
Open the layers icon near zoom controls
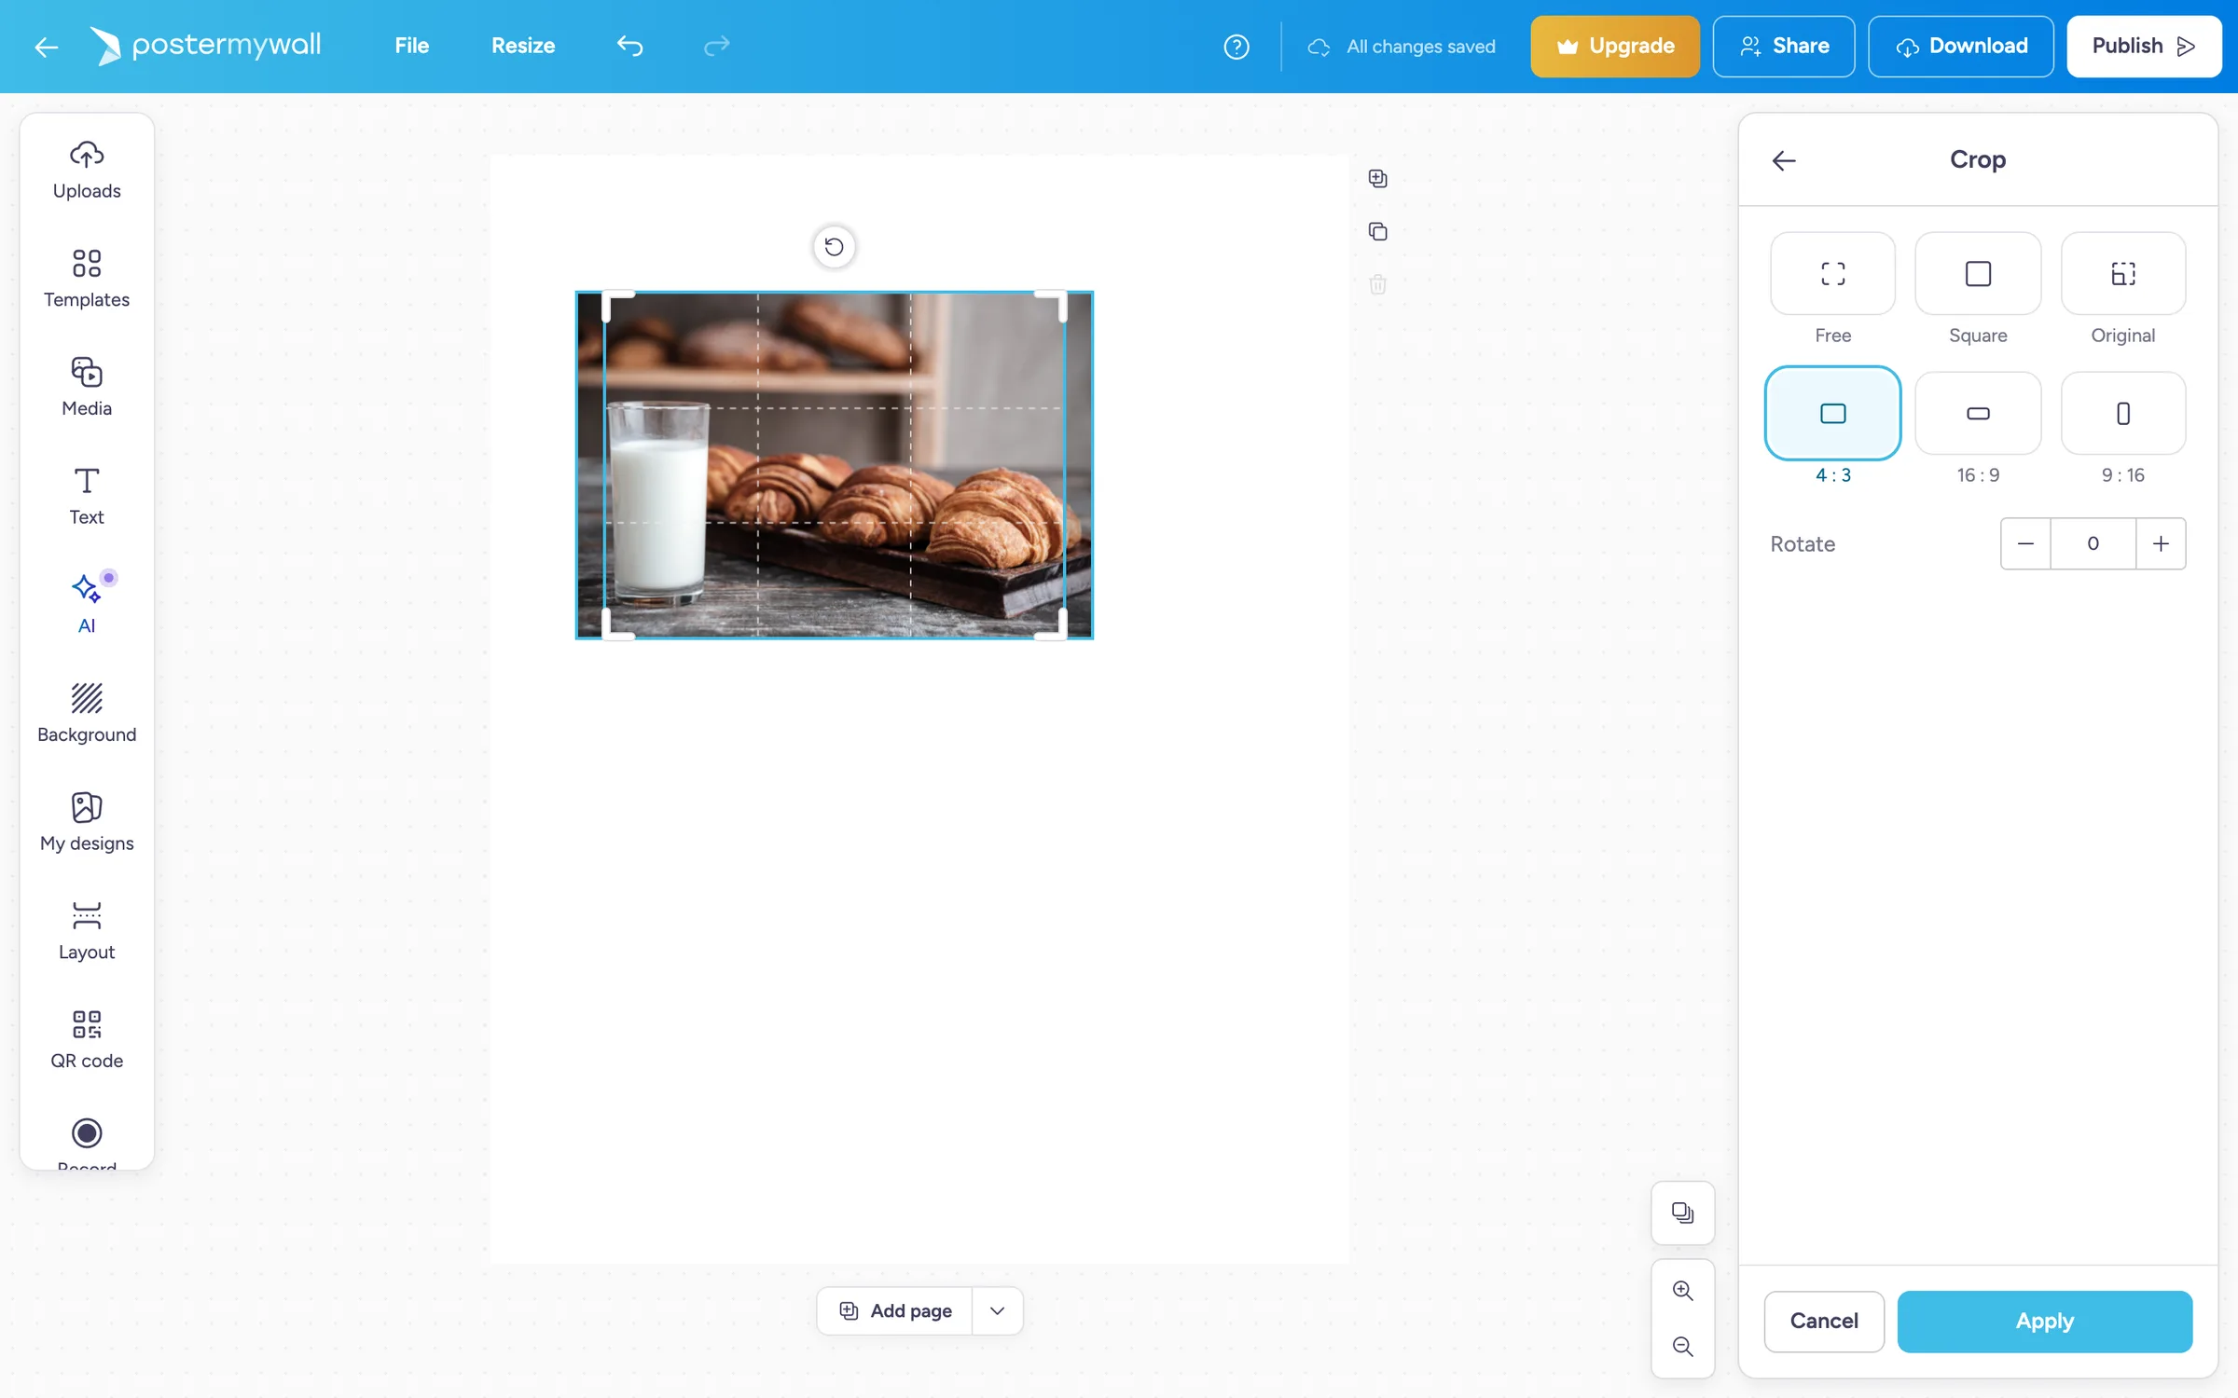tap(1682, 1213)
